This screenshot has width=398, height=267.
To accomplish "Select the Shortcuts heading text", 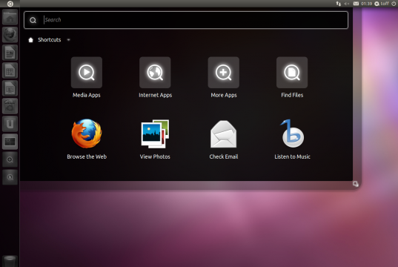I will pos(49,40).
